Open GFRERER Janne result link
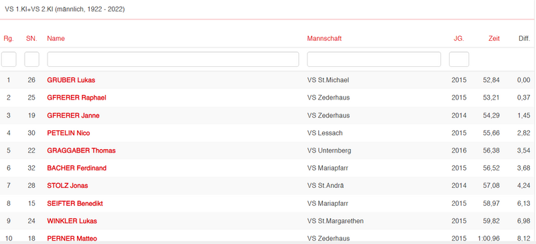Screen dimensions: 536x244 tap(73, 116)
